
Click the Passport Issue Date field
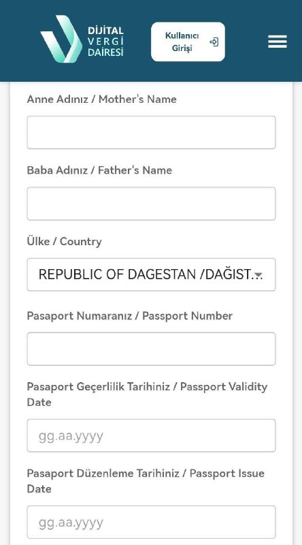pyautogui.click(x=151, y=522)
